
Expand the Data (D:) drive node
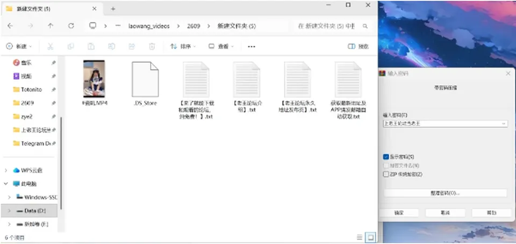tap(10, 211)
